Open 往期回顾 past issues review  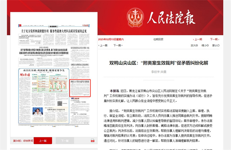pos(158,40)
